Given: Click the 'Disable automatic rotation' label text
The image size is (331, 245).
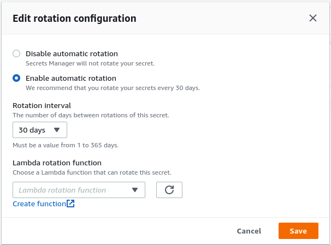Looking at the screenshot, I should (x=72, y=53).
